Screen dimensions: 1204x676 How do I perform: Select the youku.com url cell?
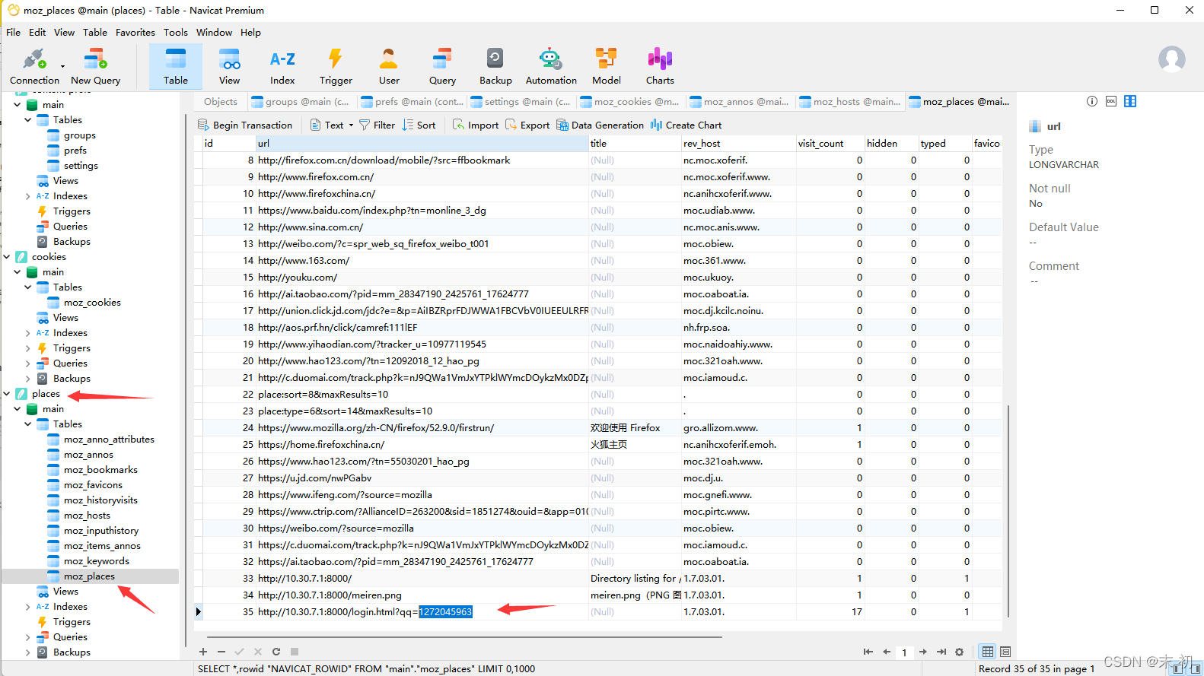[x=422, y=277]
